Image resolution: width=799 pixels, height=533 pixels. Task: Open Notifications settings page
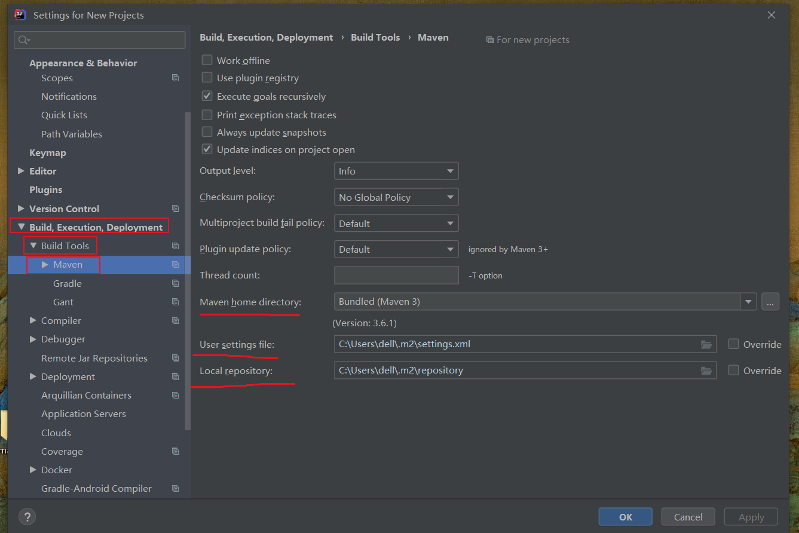click(x=69, y=96)
